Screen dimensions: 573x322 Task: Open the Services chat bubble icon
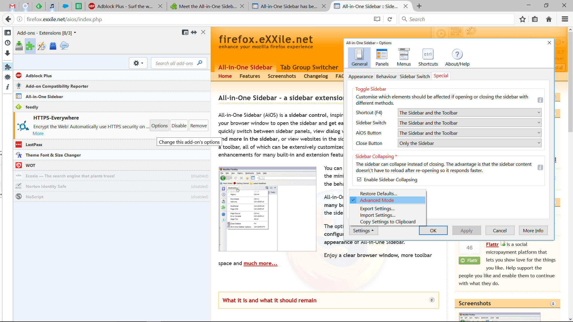pos(64,46)
